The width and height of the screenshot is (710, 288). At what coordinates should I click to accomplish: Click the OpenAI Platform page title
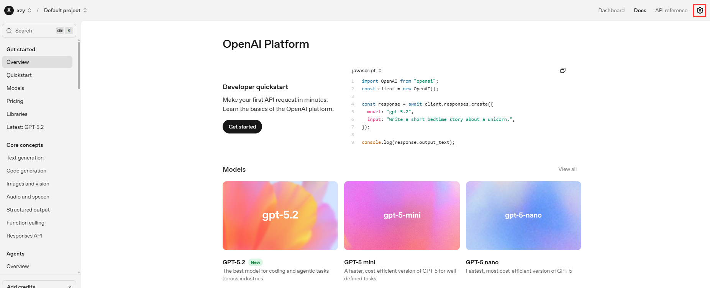(x=266, y=44)
